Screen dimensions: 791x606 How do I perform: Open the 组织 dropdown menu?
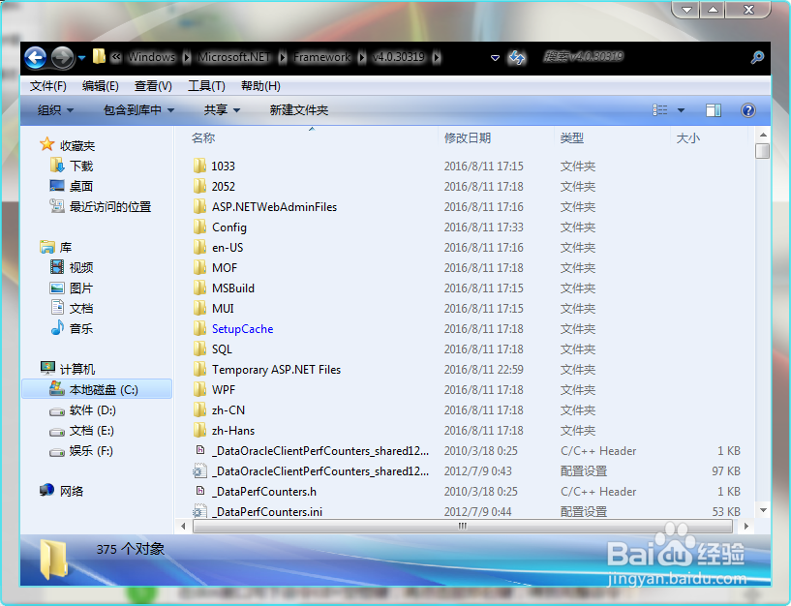(x=46, y=110)
